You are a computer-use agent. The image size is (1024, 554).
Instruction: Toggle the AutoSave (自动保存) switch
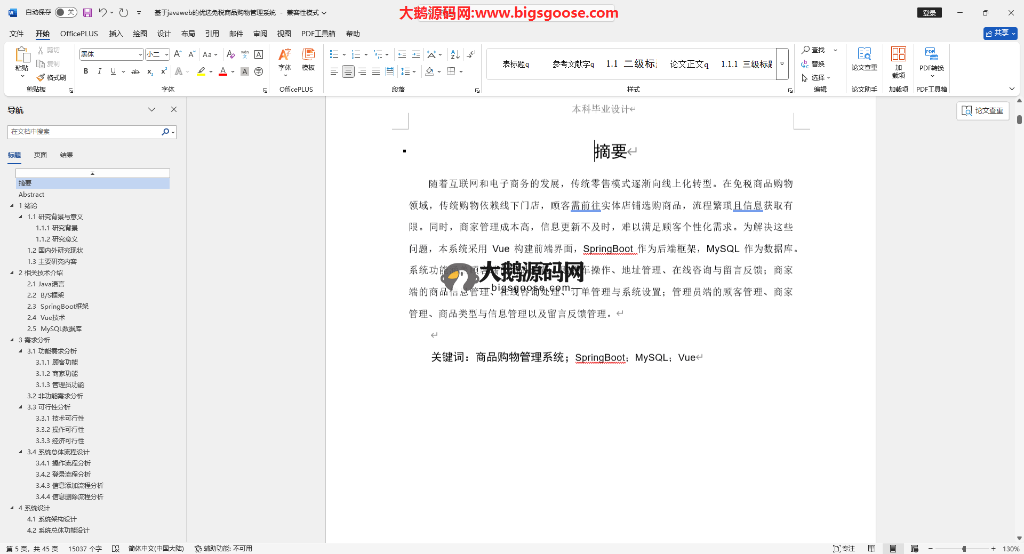pyautogui.click(x=66, y=12)
